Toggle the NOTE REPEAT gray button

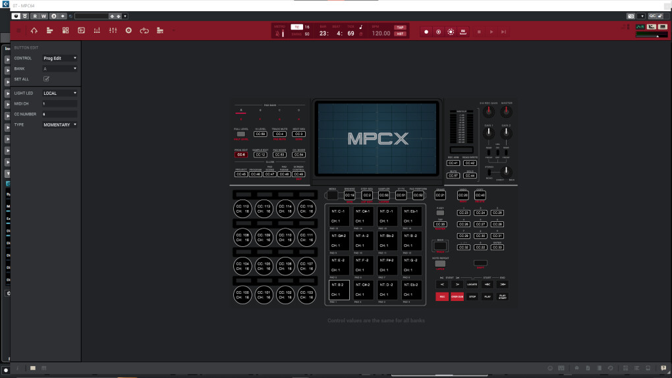click(440, 263)
